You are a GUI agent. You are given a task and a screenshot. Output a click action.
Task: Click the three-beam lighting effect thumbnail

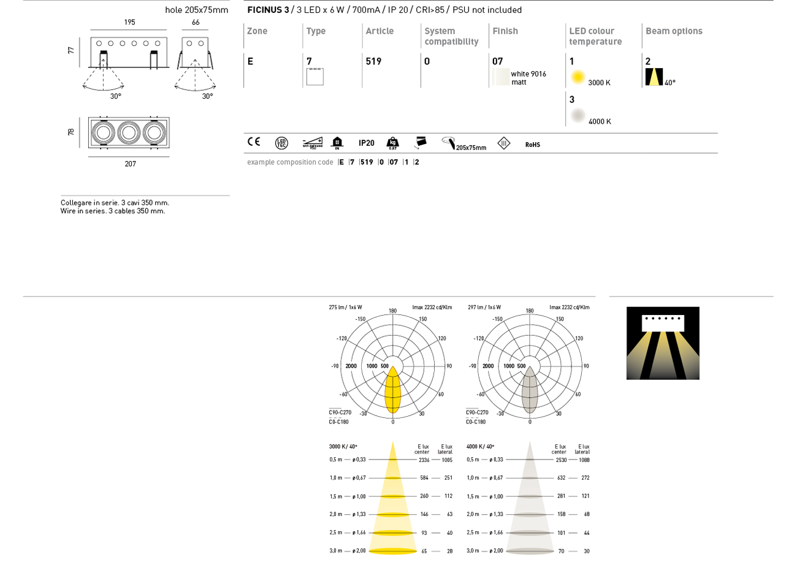tap(663, 343)
